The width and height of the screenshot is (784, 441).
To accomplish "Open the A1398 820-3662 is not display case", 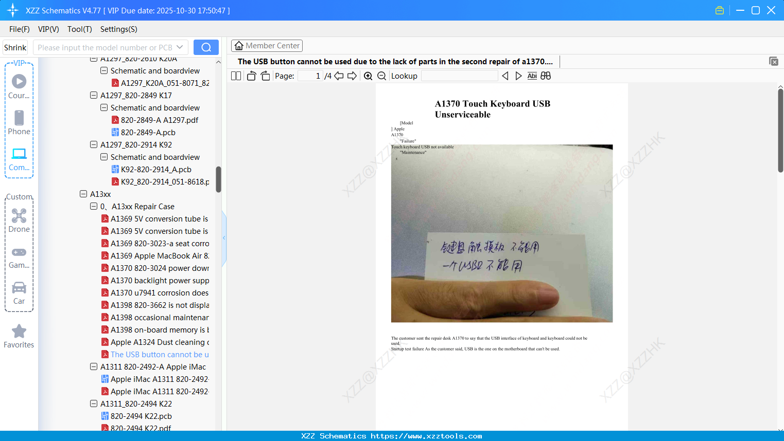I will (x=155, y=305).
